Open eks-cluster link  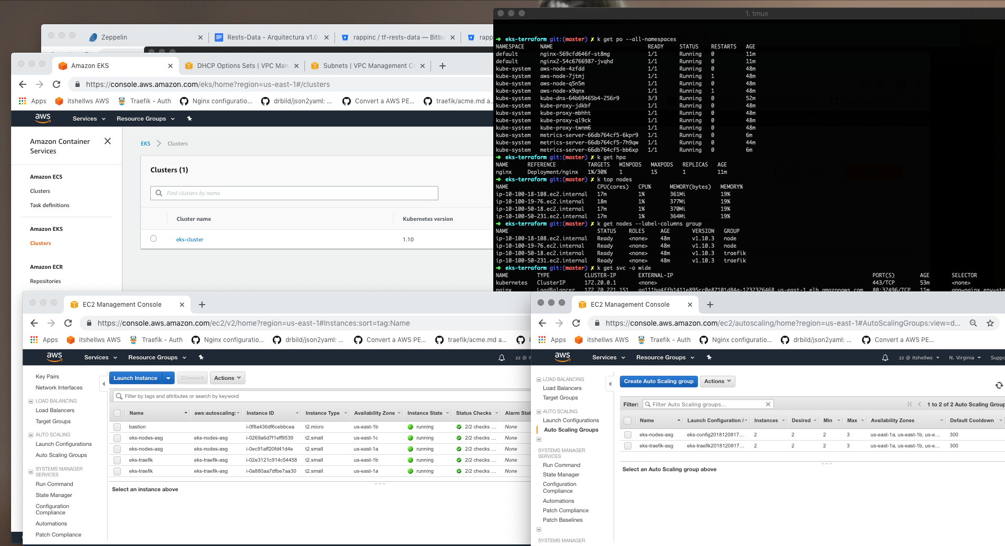point(190,239)
